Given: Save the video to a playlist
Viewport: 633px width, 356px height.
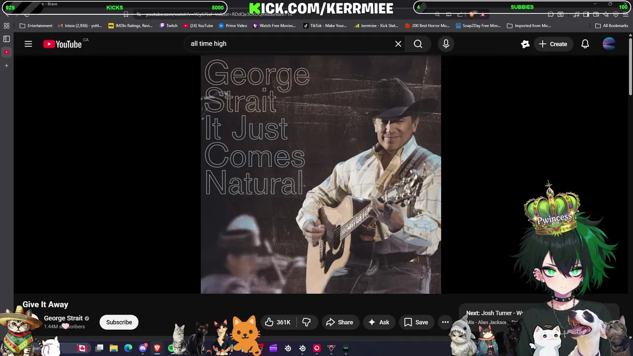Looking at the screenshot, I should tap(416, 322).
